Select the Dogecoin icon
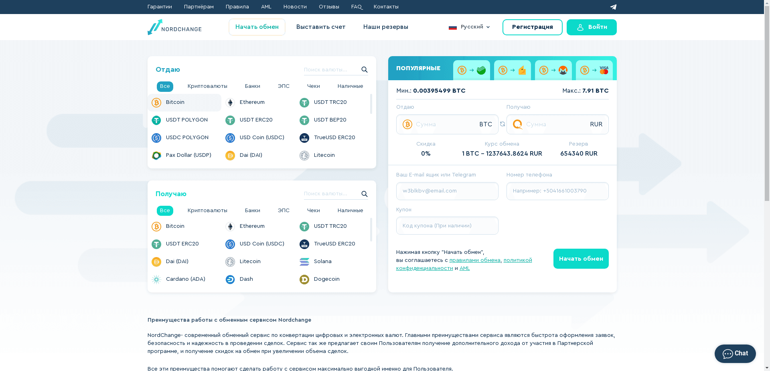Screen dimensions: 770x371 [x=304, y=279]
